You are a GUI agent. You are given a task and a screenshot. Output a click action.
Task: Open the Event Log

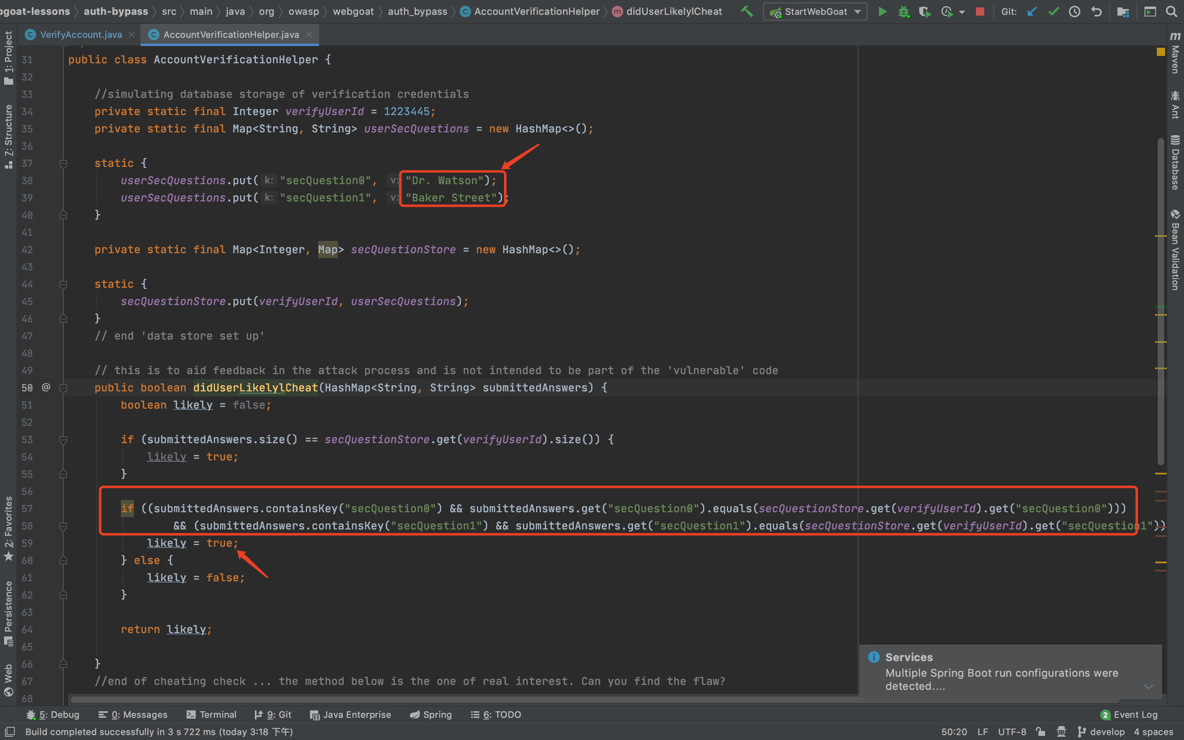(1129, 715)
